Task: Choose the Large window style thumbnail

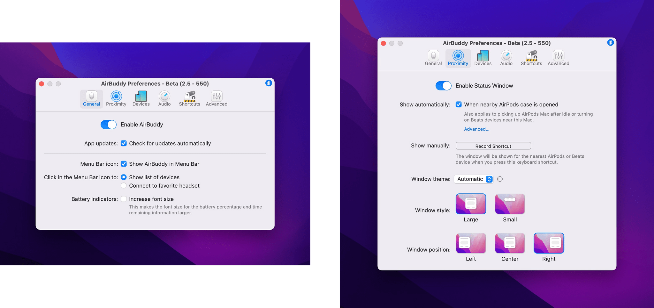Action: point(471,204)
